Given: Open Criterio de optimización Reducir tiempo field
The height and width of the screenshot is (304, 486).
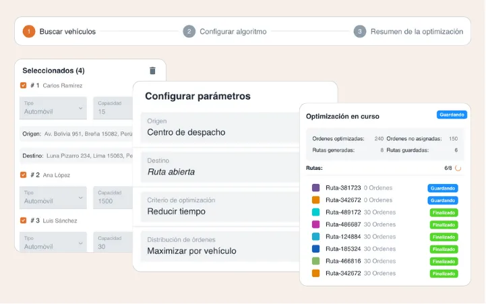Looking at the screenshot, I should [220, 207].
